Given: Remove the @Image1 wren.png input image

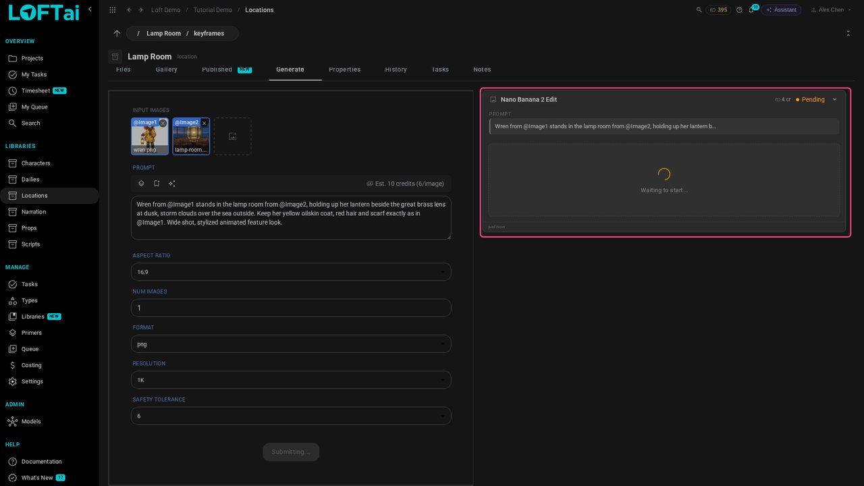Looking at the screenshot, I should tap(163, 124).
